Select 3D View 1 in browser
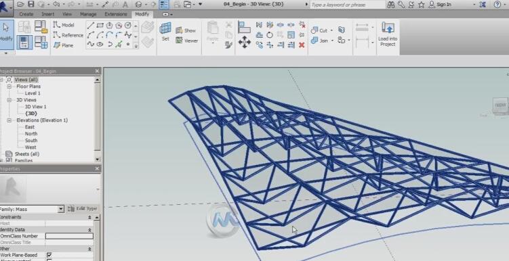This screenshot has height=261, width=509. click(35, 107)
